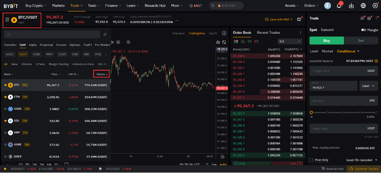Pin the pair list panel
Viewport: 381px width, 173px height.
(x=105, y=35)
